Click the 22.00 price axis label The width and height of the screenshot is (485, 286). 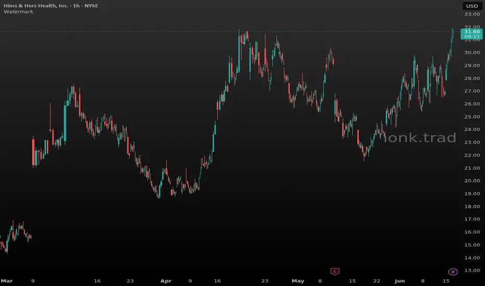point(471,155)
